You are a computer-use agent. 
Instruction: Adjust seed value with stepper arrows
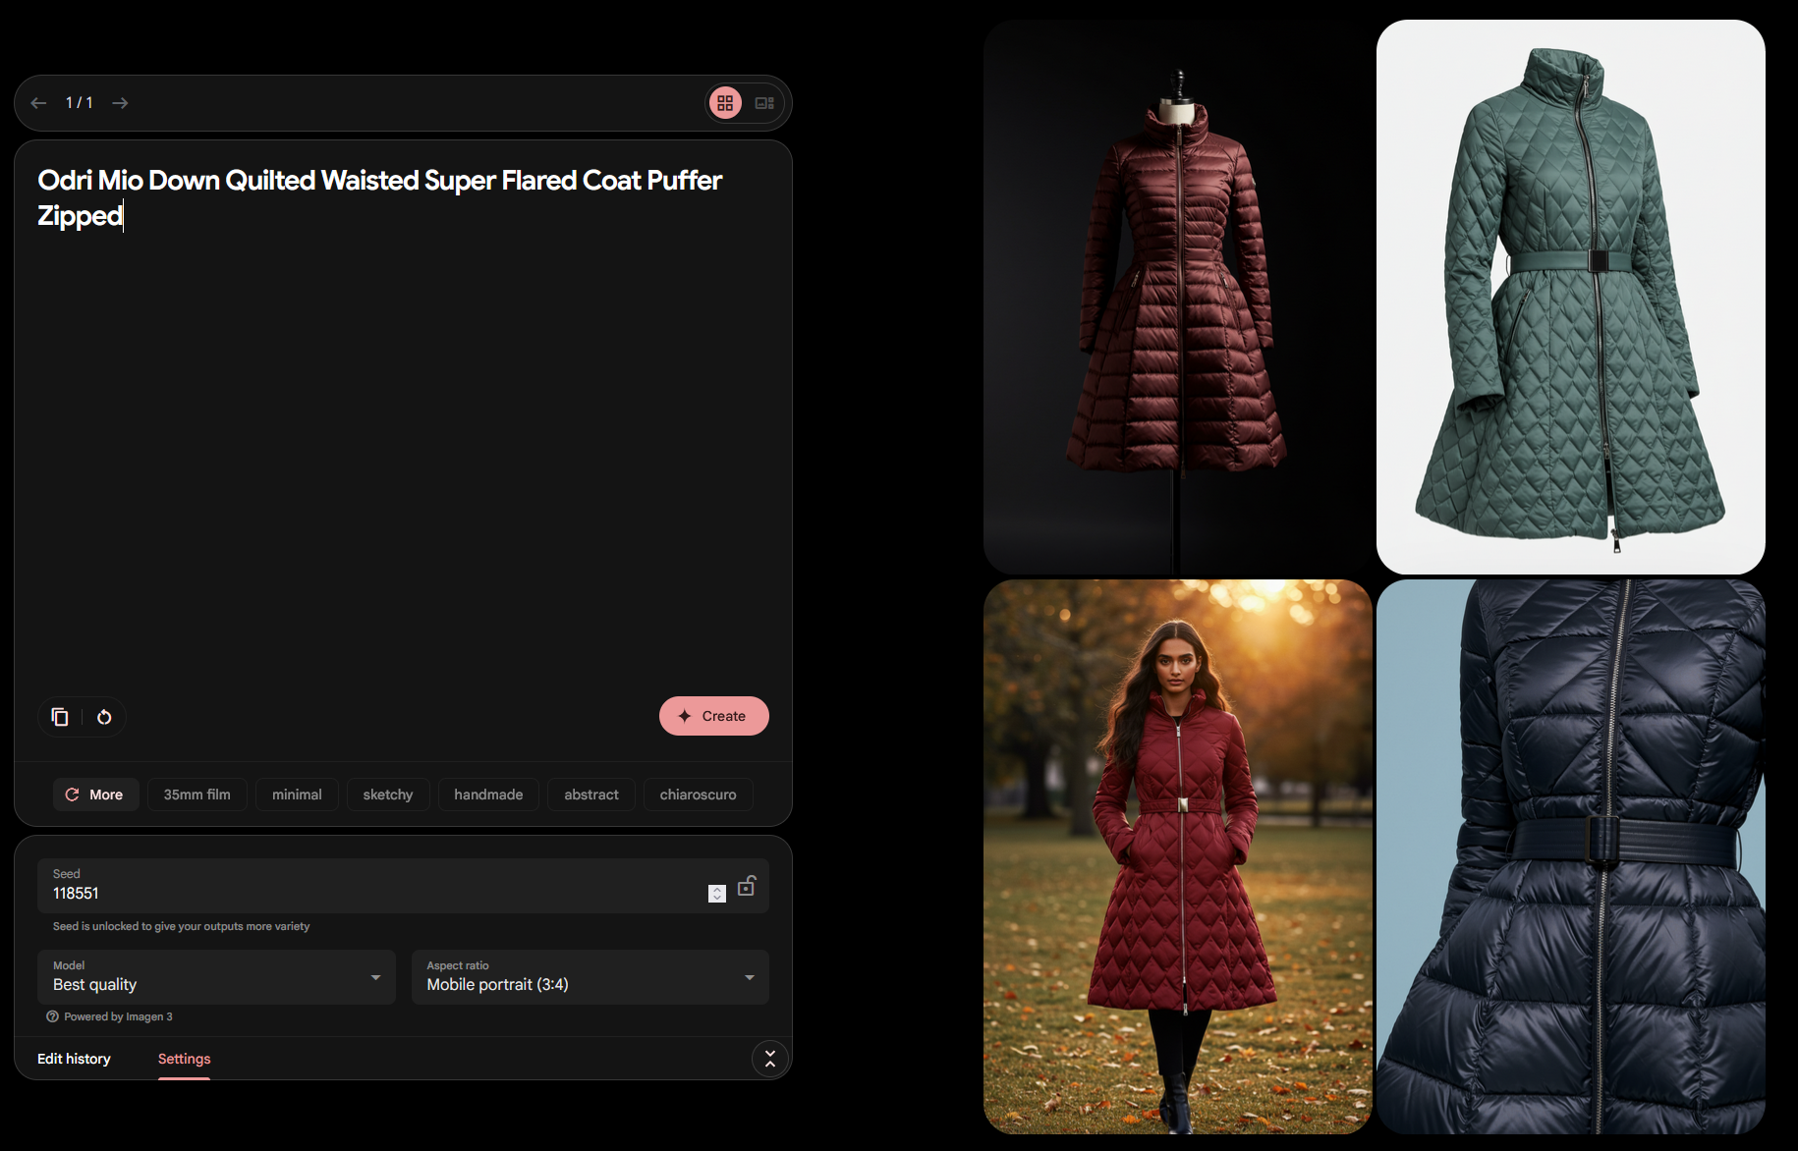(717, 893)
